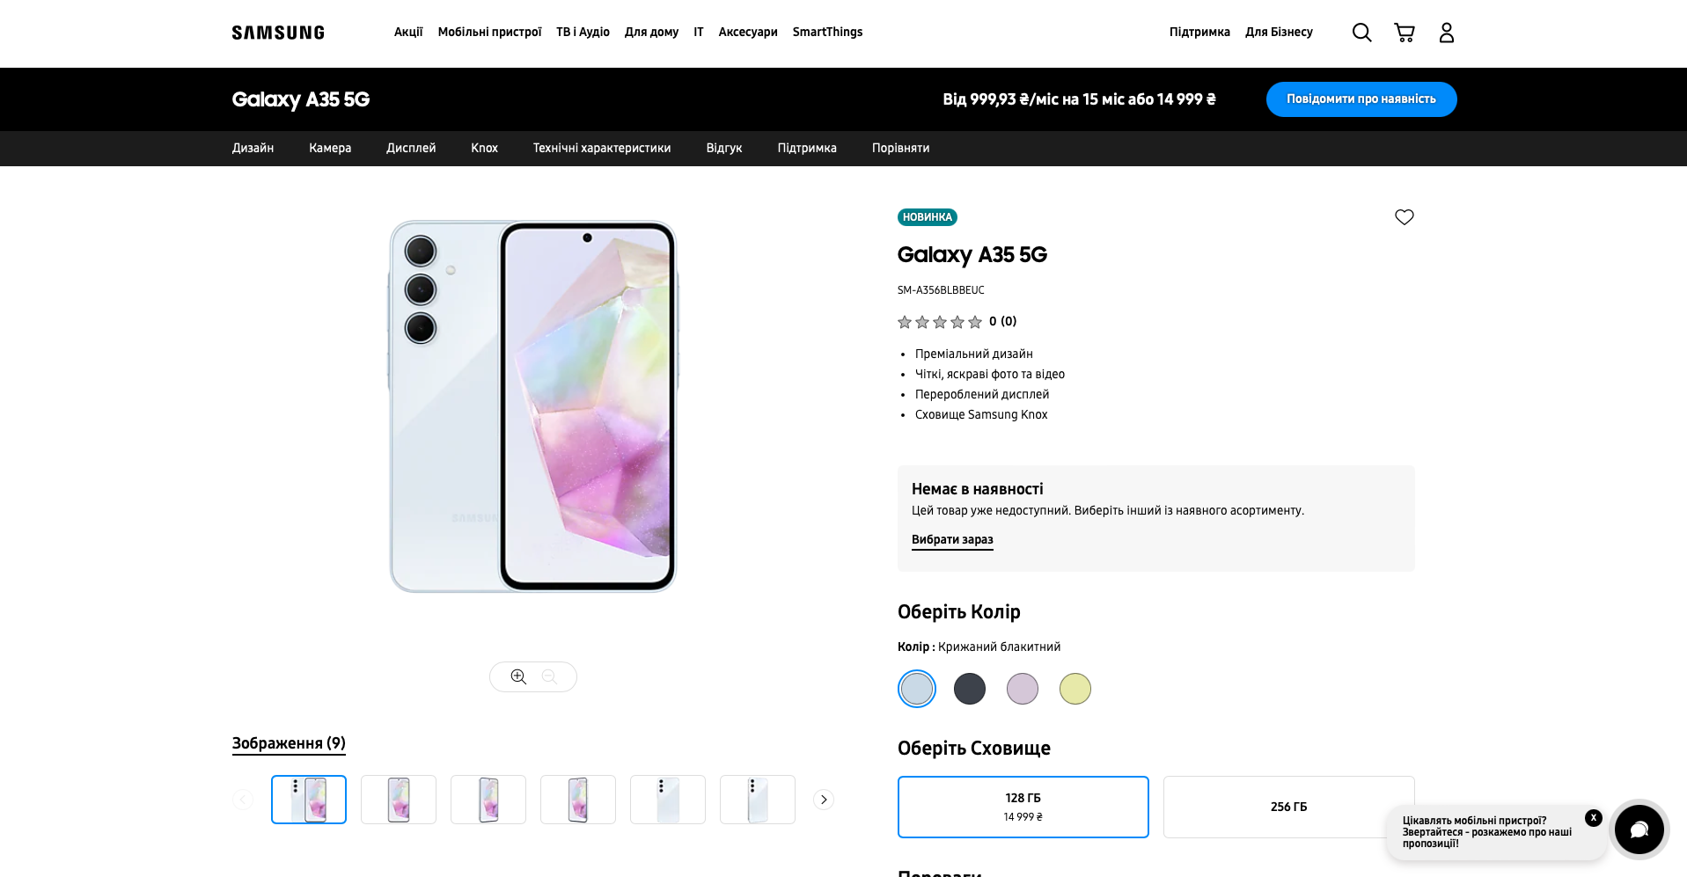Select the second phone thumbnail image
This screenshot has width=1687, height=877.
(399, 800)
